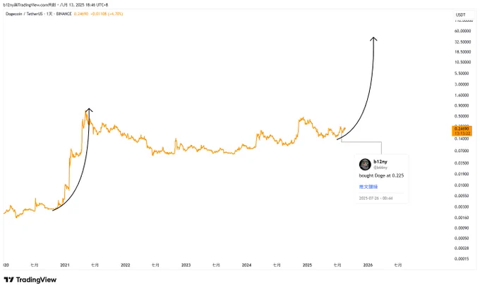This screenshot has height=290, width=480.
Task: Click the 2024 label on time axis
Action: click(246, 265)
